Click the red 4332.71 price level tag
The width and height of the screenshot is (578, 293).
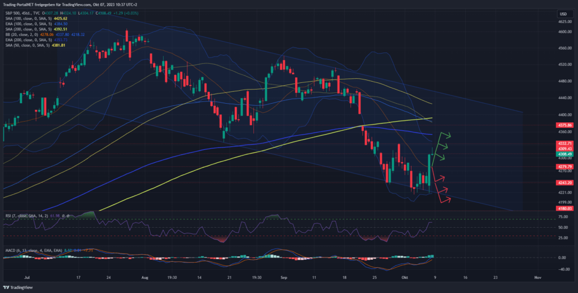click(x=565, y=144)
